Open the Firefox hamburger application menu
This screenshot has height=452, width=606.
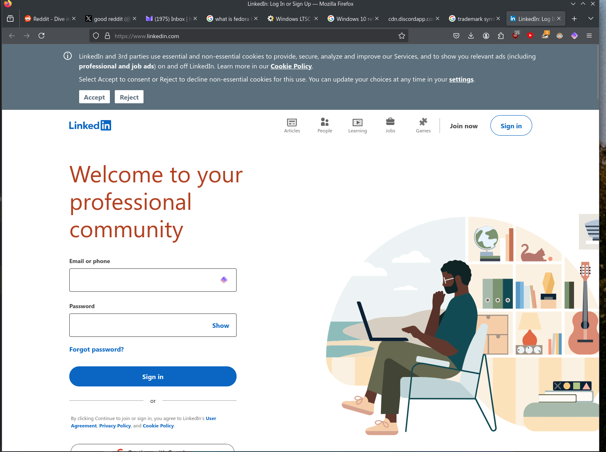[589, 36]
